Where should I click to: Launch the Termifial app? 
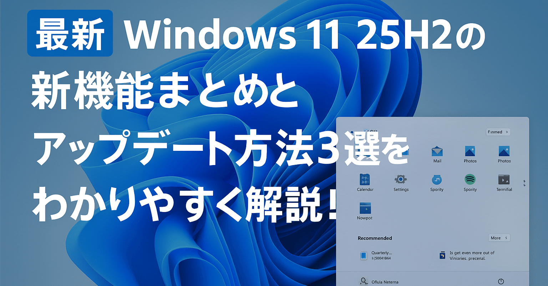coord(504,183)
